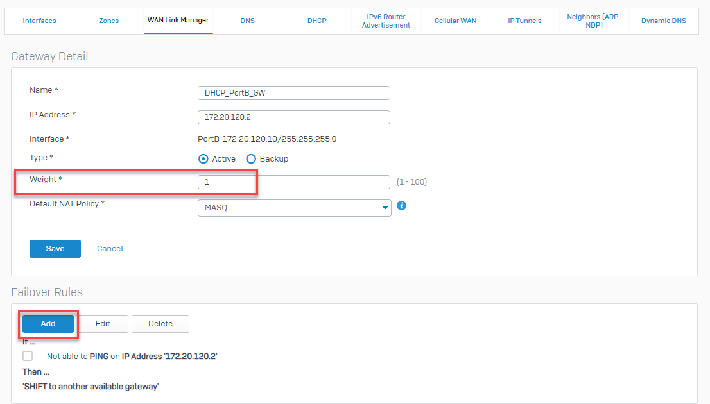Image resolution: width=710 pixels, height=404 pixels.
Task: Open the Zones tab
Action: [108, 21]
